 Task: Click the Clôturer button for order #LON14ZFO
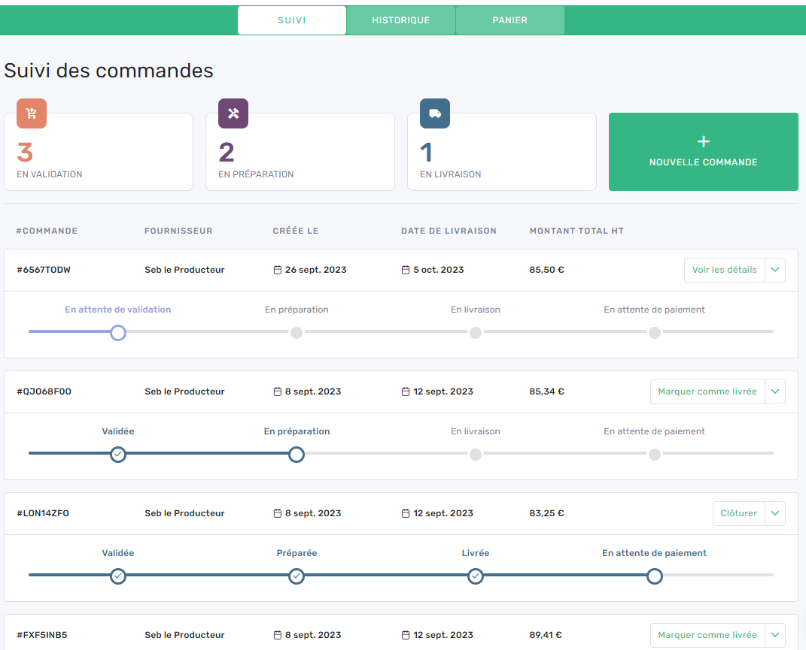738,513
